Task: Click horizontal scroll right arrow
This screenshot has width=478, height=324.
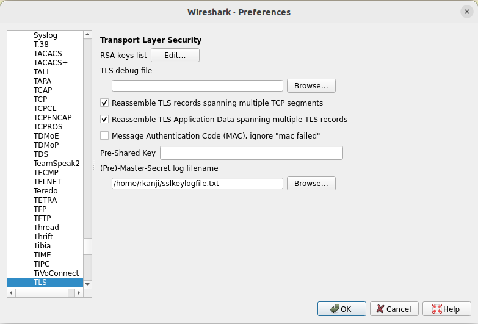Action: tap(79, 293)
